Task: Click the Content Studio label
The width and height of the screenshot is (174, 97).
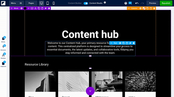Action: (96, 3)
